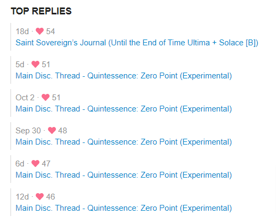Click the 6d timestamp
The image size is (276, 223).
[x=20, y=164]
